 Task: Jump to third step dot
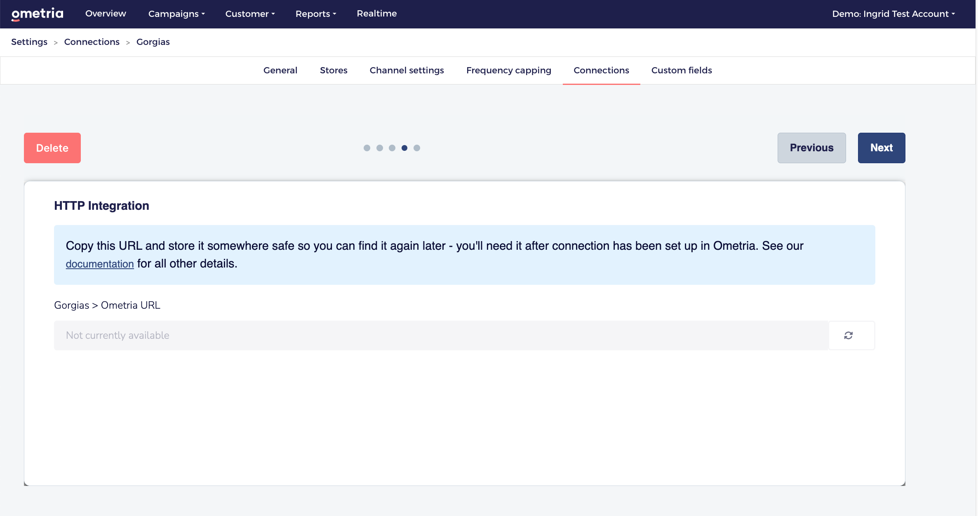coord(392,148)
